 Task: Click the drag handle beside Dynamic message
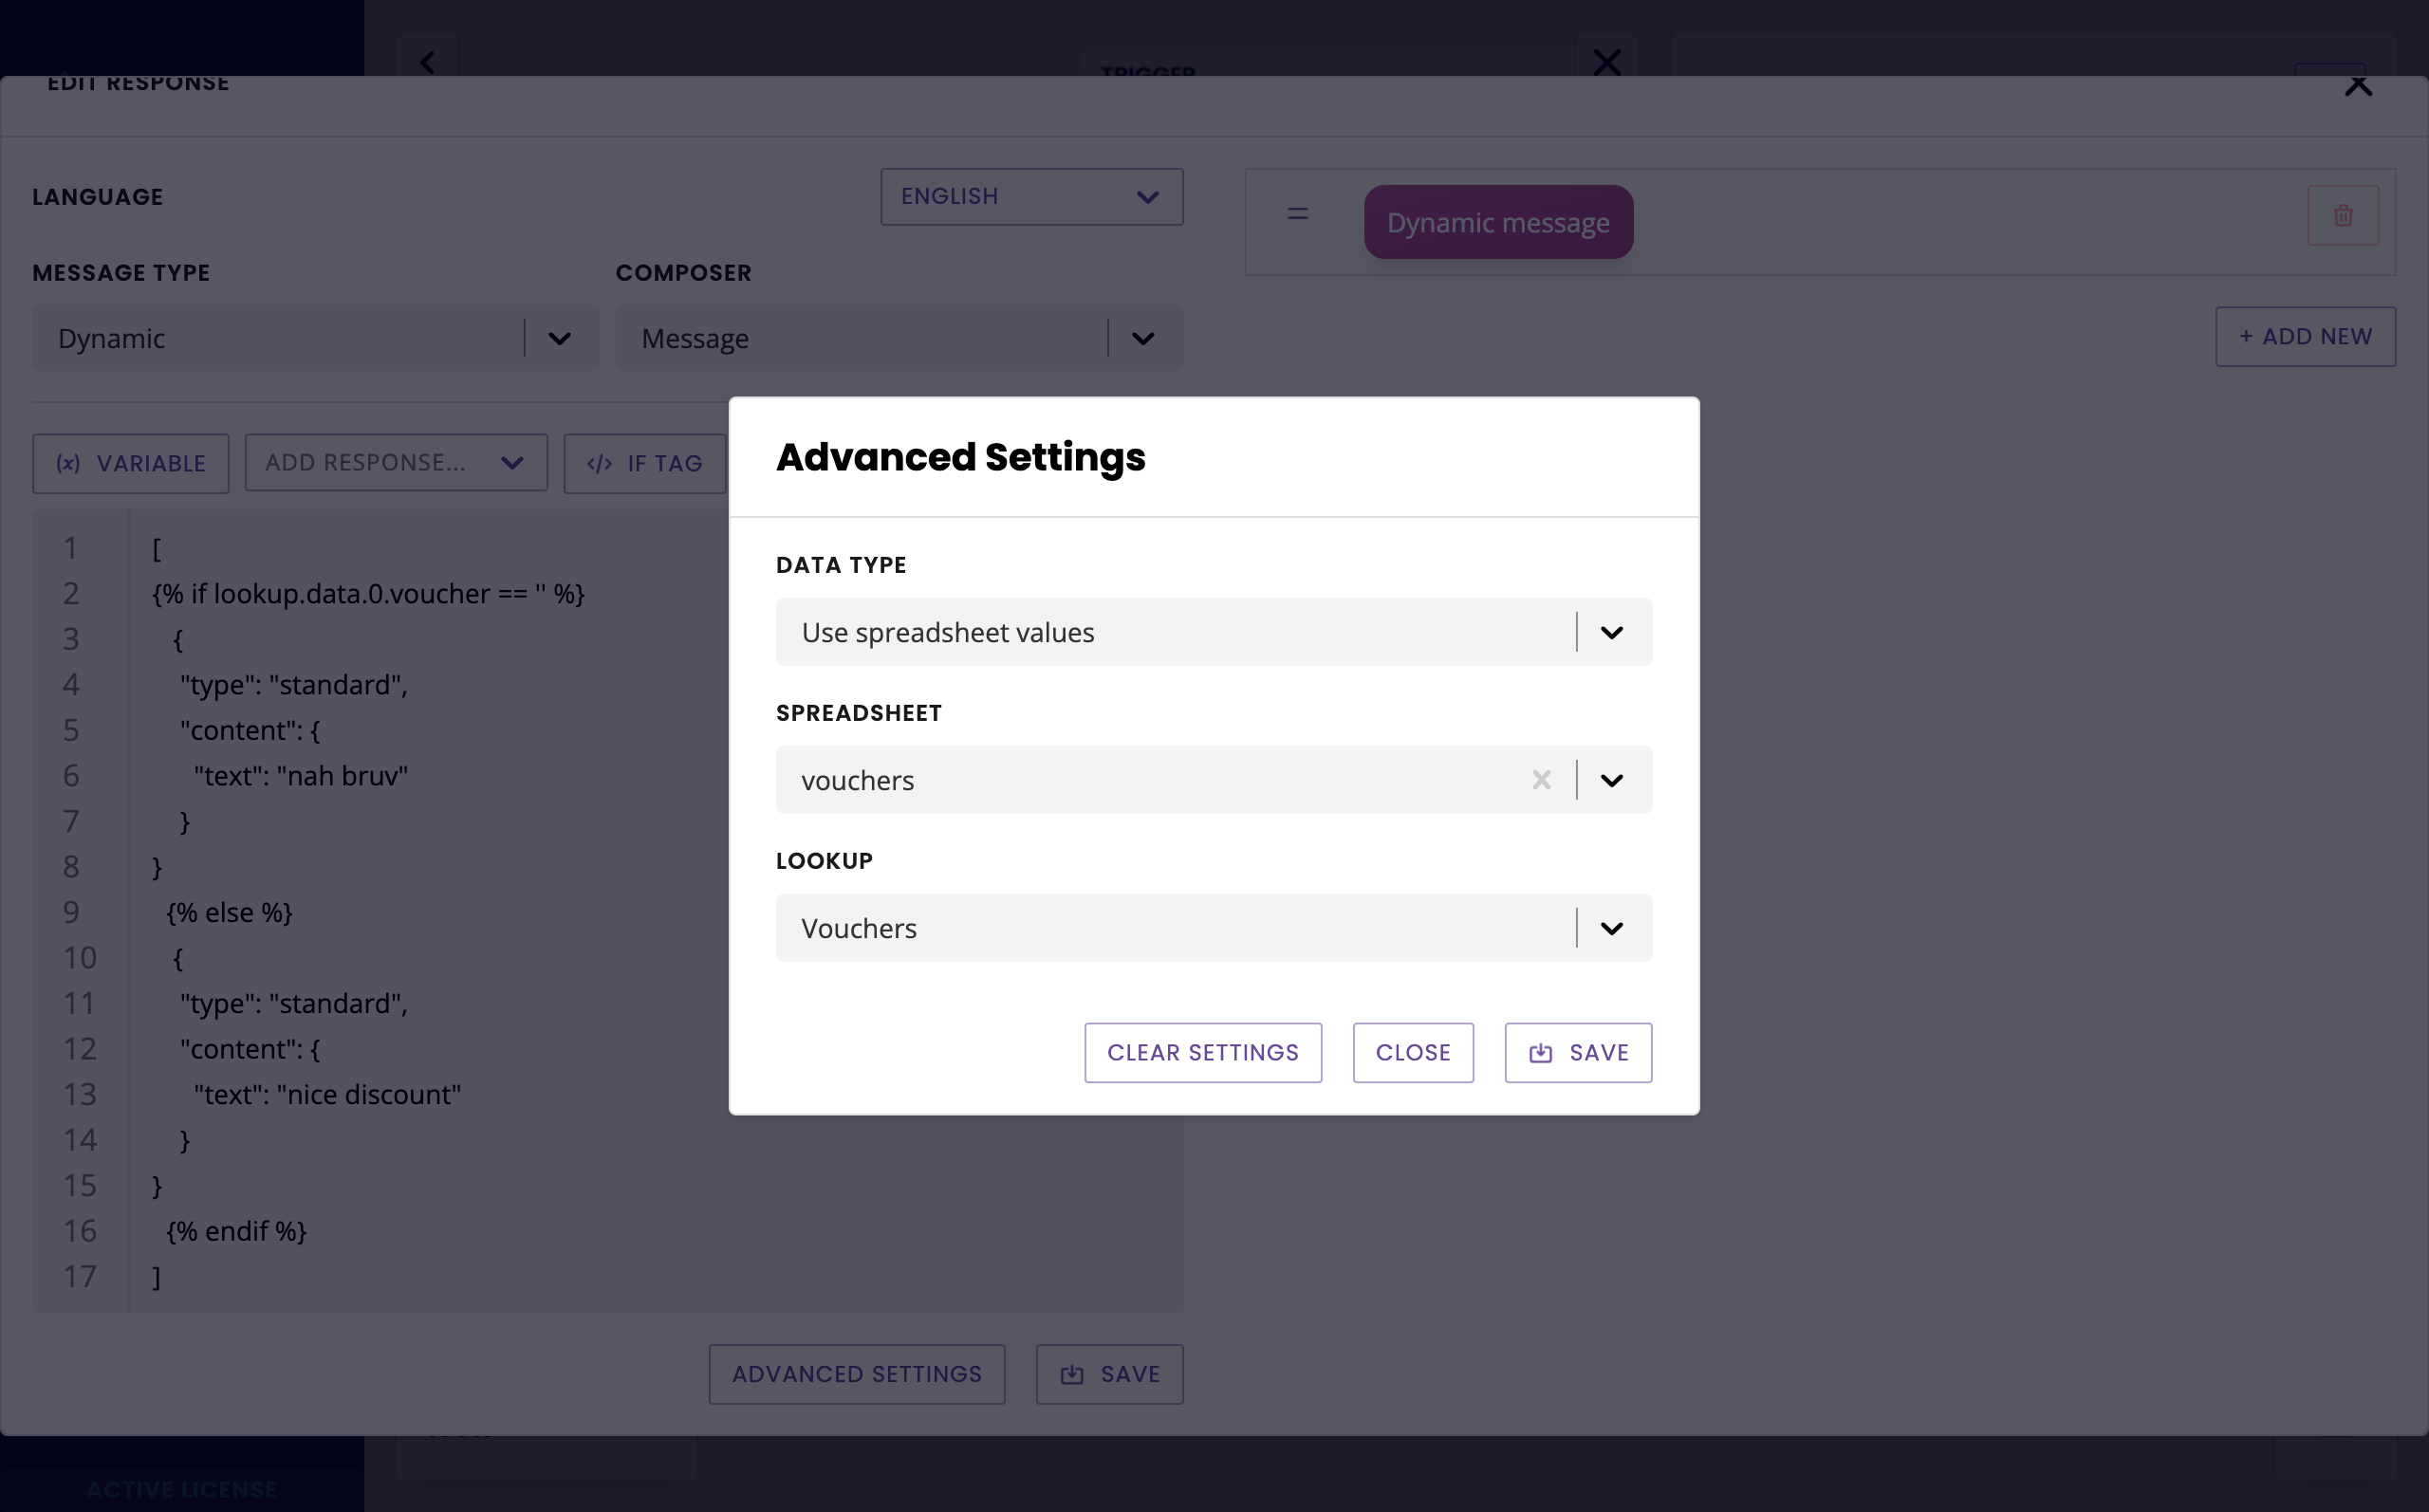point(1297,214)
